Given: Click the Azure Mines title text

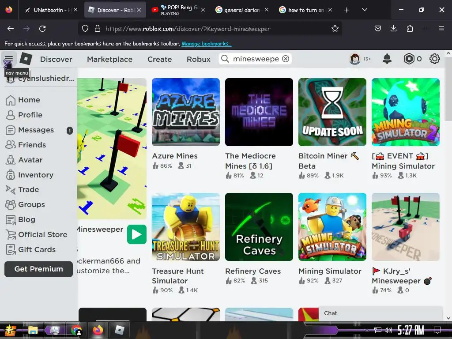Looking at the screenshot, I should coord(175,156).
